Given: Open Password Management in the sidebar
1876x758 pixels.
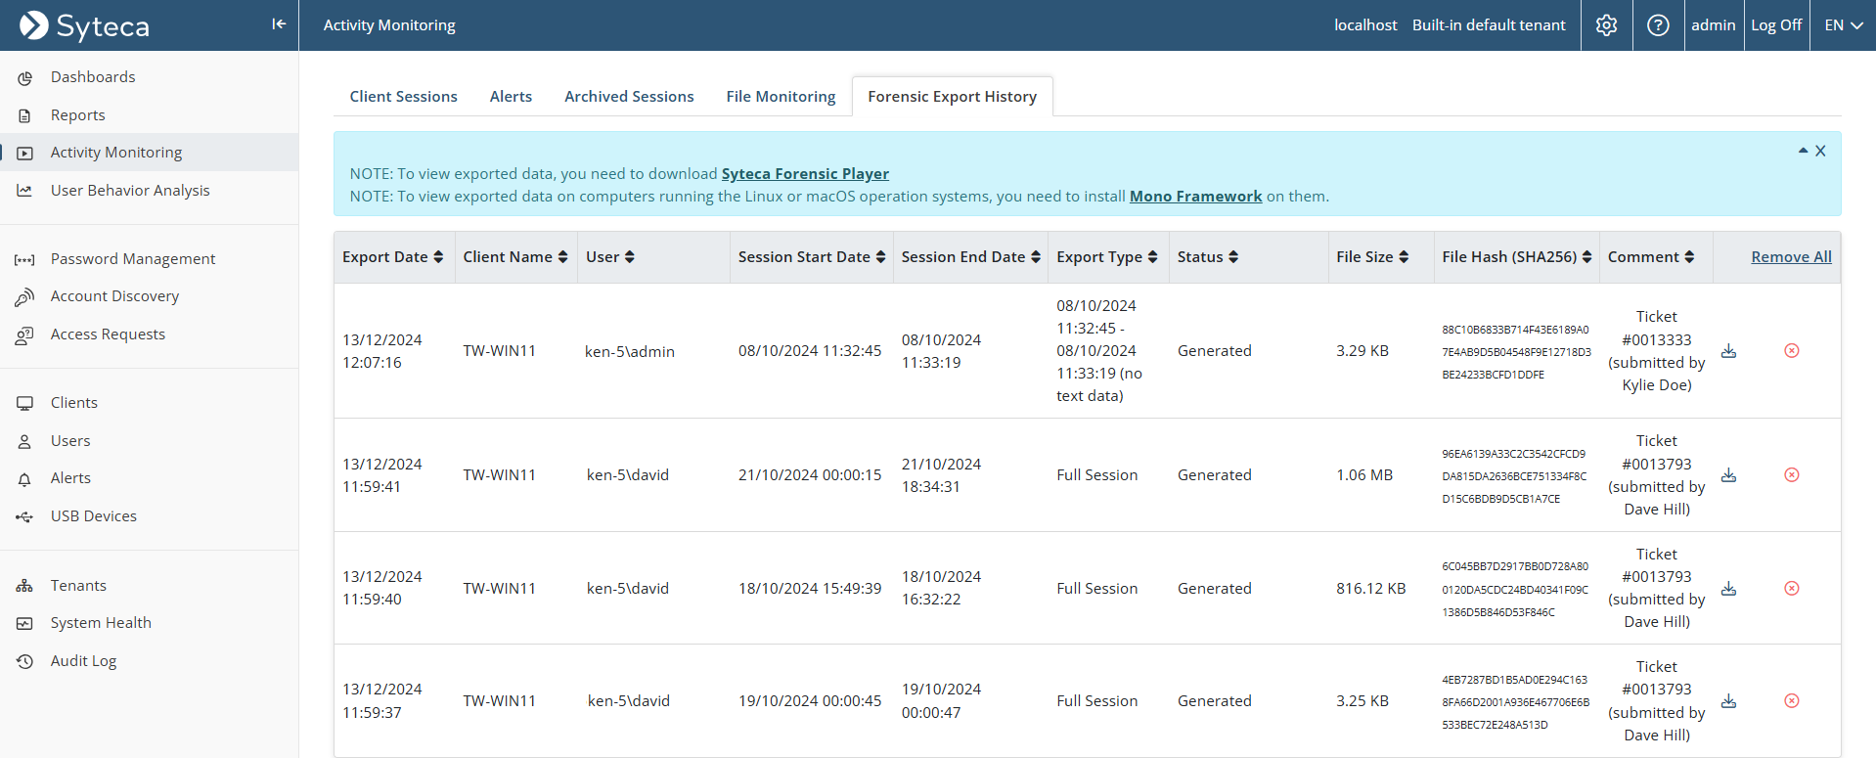Looking at the screenshot, I should pos(133,259).
